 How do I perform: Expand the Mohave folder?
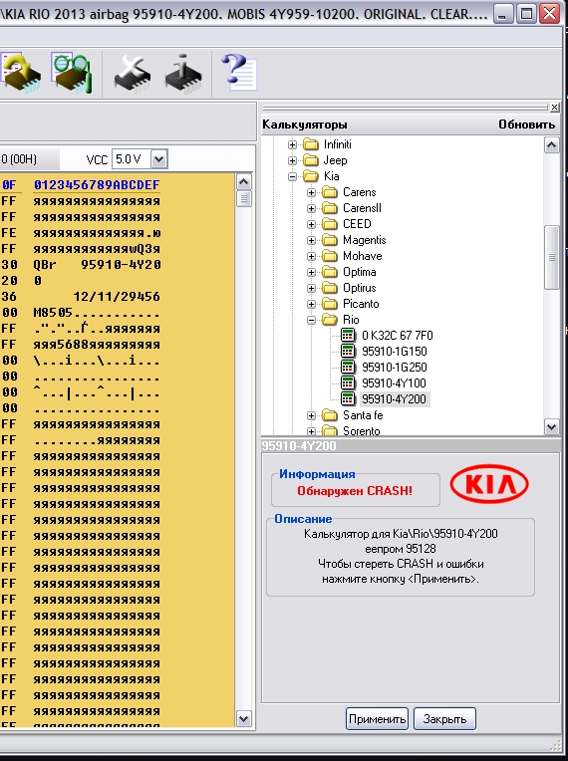[312, 256]
